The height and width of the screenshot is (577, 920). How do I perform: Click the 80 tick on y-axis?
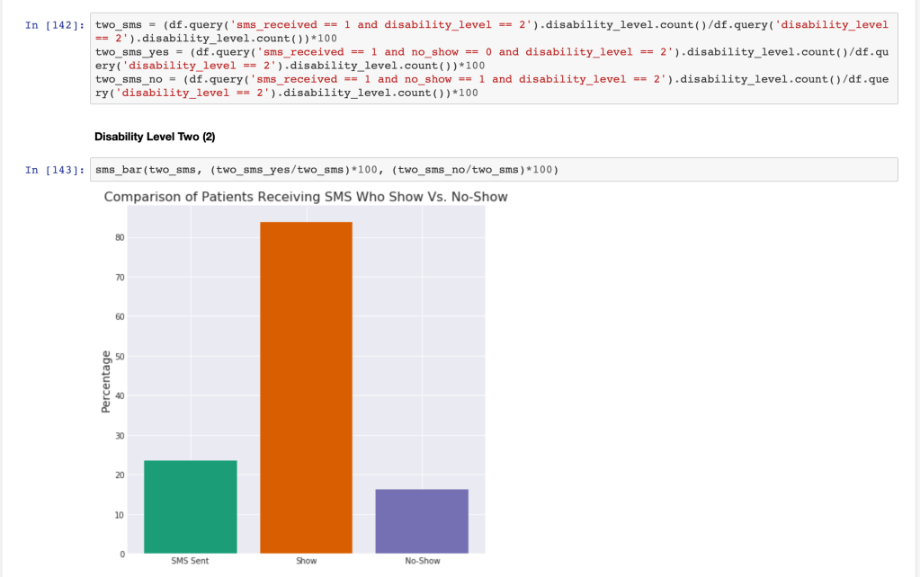(x=118, y=238)
